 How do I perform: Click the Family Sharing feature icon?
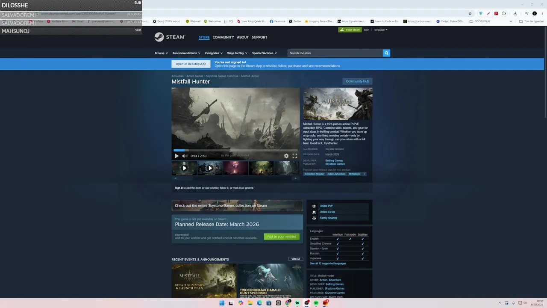coord(314,218)
